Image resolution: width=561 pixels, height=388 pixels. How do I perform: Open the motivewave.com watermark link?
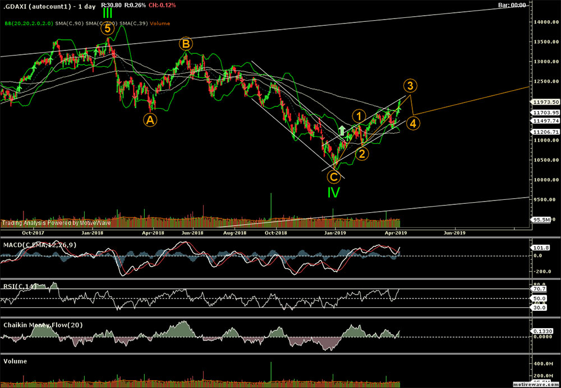point(535,385)
